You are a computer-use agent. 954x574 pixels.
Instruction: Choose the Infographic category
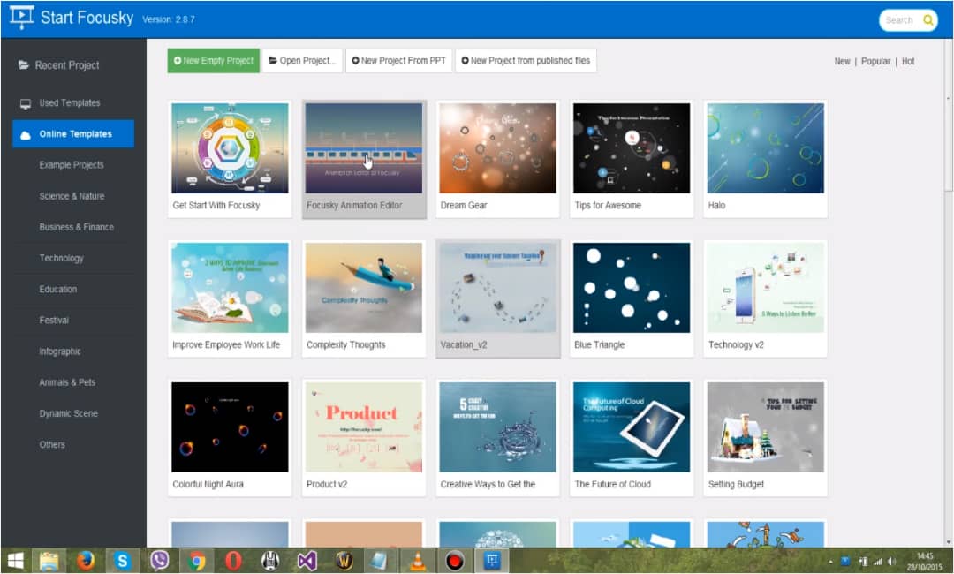pos(60,351)
